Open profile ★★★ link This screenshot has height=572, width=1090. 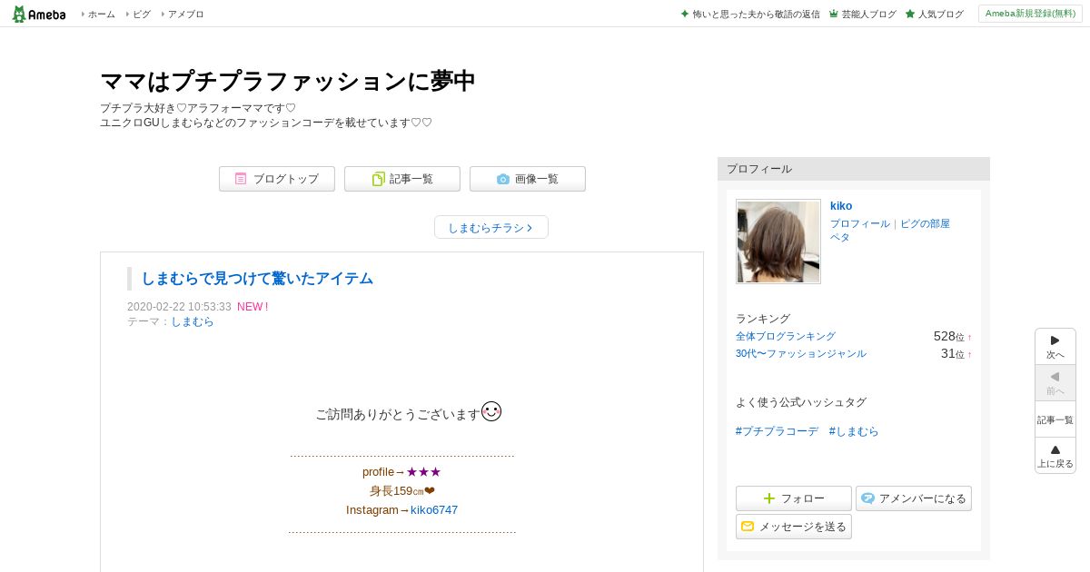[423, 471]
